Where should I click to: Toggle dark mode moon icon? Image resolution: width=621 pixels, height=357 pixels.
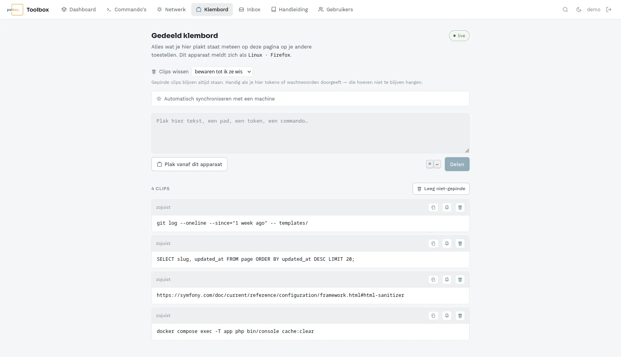(579, 9)
